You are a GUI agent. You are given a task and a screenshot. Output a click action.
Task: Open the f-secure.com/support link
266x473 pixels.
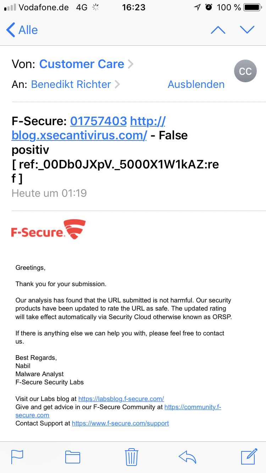coord(120,423)
